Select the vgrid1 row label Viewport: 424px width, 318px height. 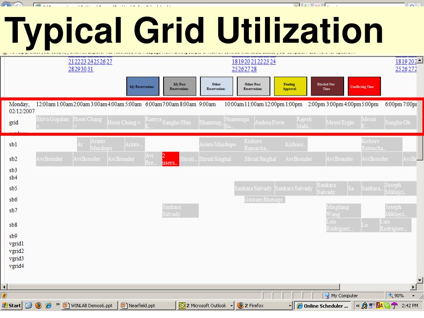pos(17,243)
